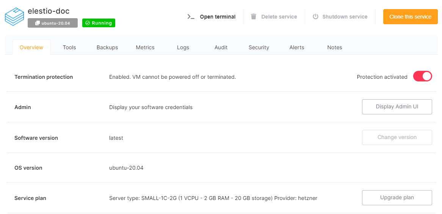Open the Notes tab
Screen dimensions: 442x214
(335, 47)
